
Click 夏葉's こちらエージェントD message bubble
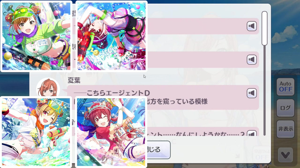coord(162,97)
